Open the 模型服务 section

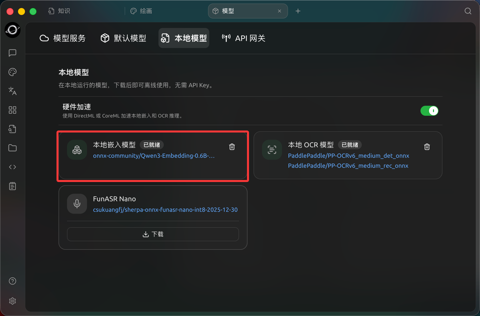(62, 38)
